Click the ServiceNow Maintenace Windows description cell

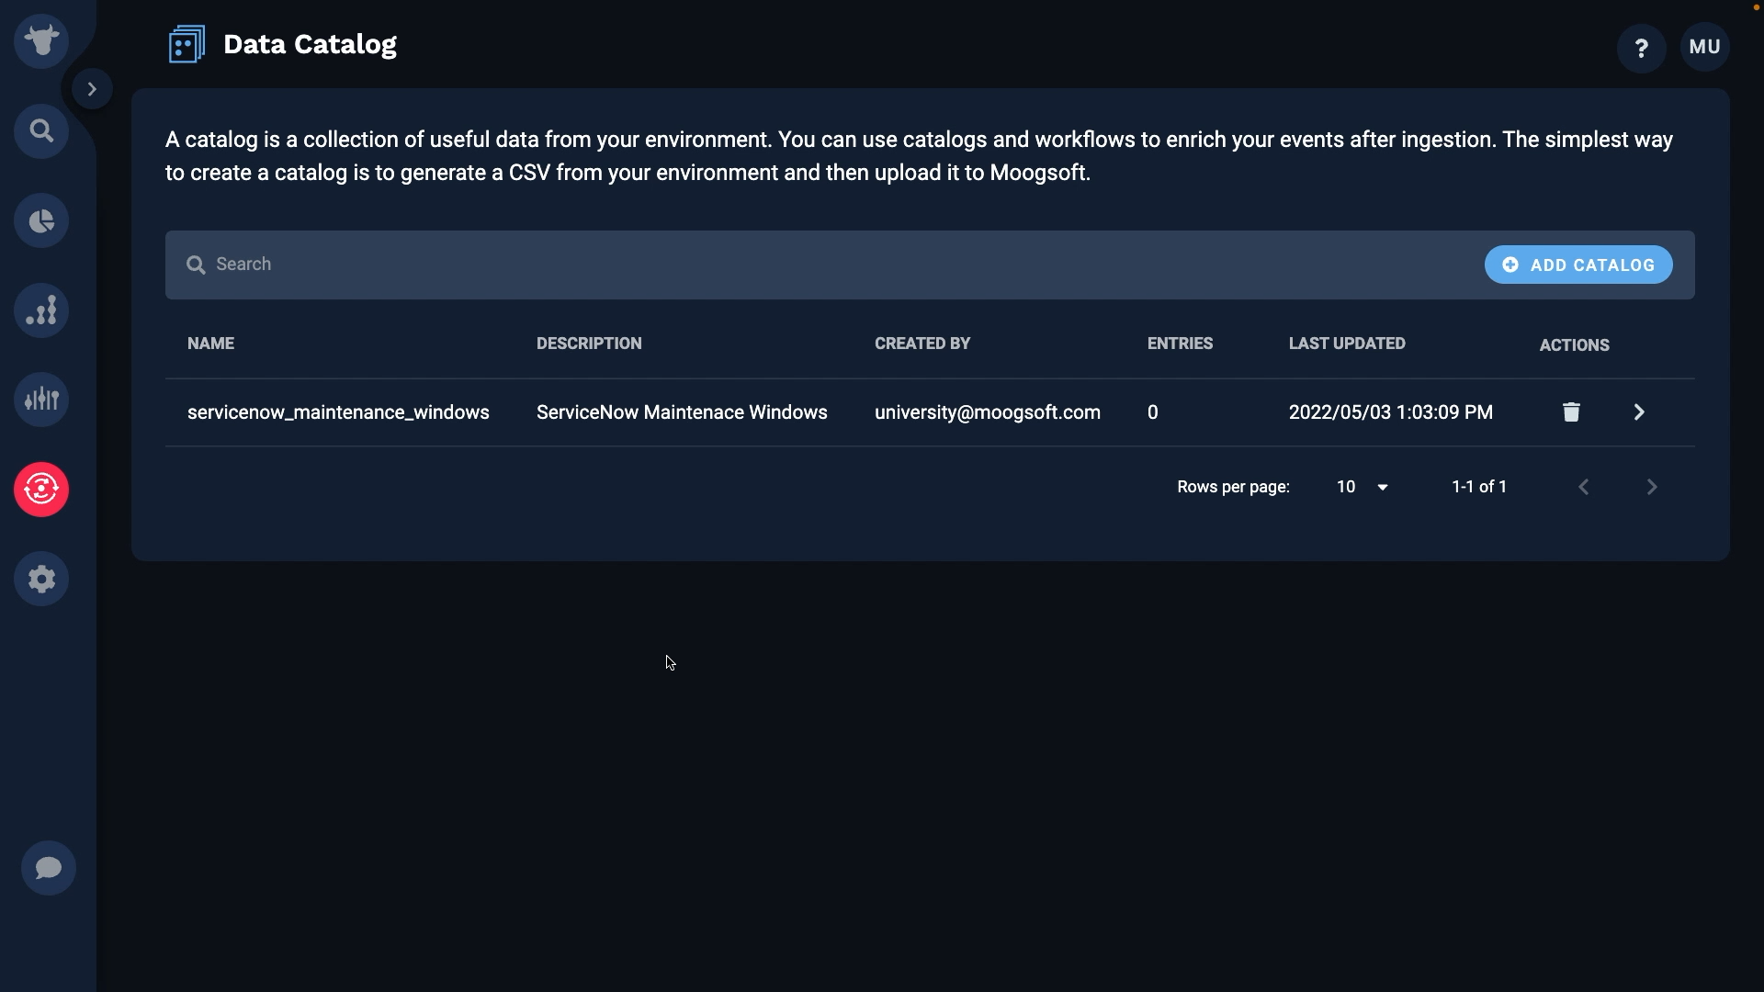point(682,412)
